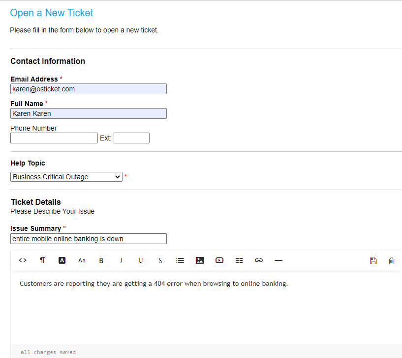Click the phone Ext field
This screenshot has height=358, width=402.
click(x=131, y=138)
